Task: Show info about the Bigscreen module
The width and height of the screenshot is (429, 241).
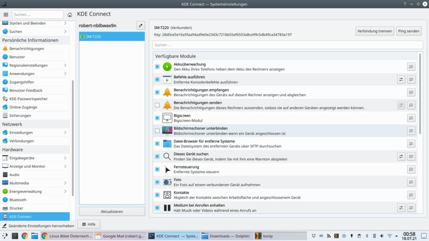Action: 411,118
